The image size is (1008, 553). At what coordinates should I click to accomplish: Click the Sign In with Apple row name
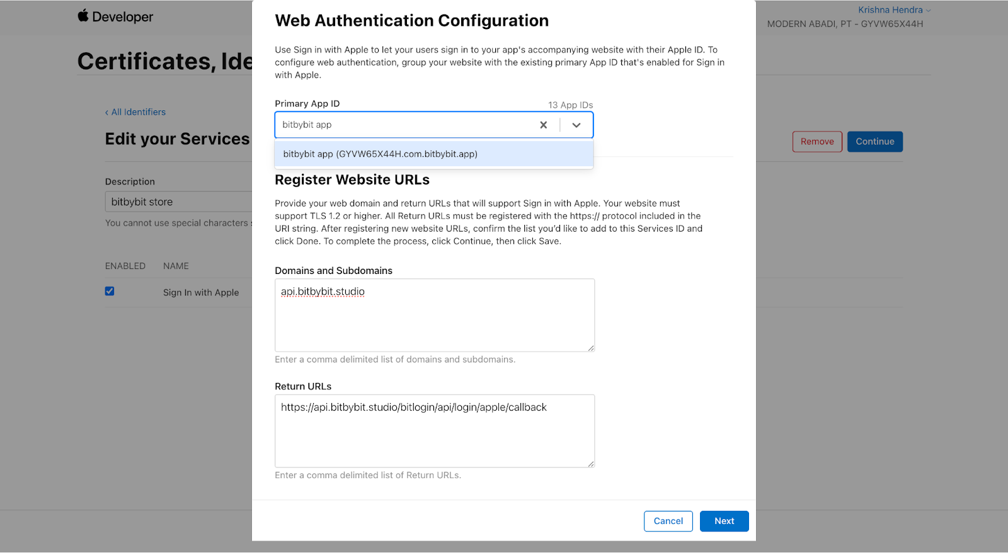tap(201, 292)
